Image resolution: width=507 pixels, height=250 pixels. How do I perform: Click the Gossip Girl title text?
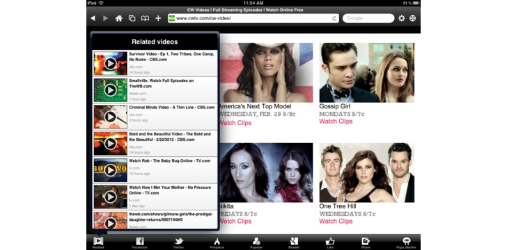pyautogui.click(x=335, y=106)
